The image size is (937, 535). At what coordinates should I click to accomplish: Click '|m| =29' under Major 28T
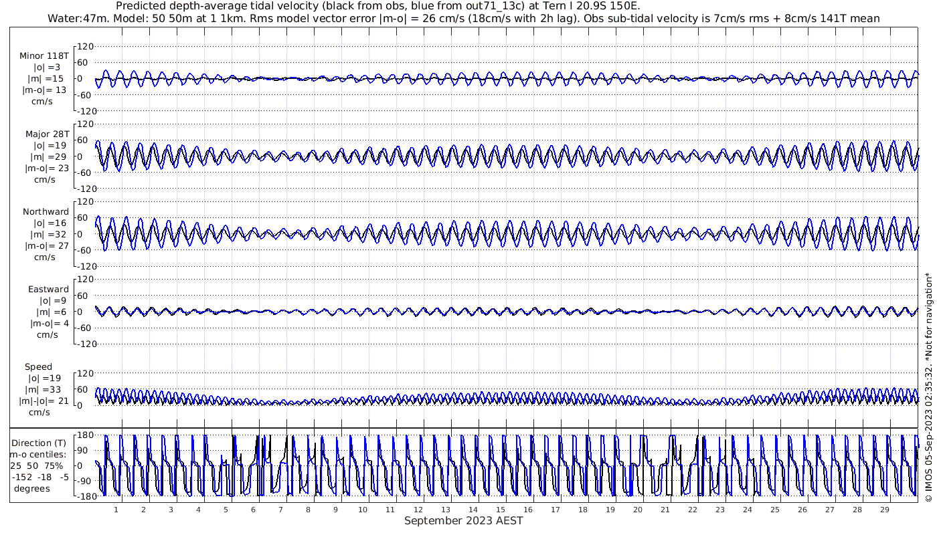tap(48, 156)
